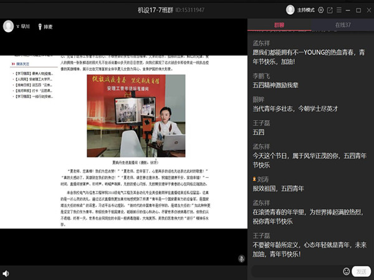Switch to the 群聊 tab
This screenshot has height=280, width=374.
point(279,25)
